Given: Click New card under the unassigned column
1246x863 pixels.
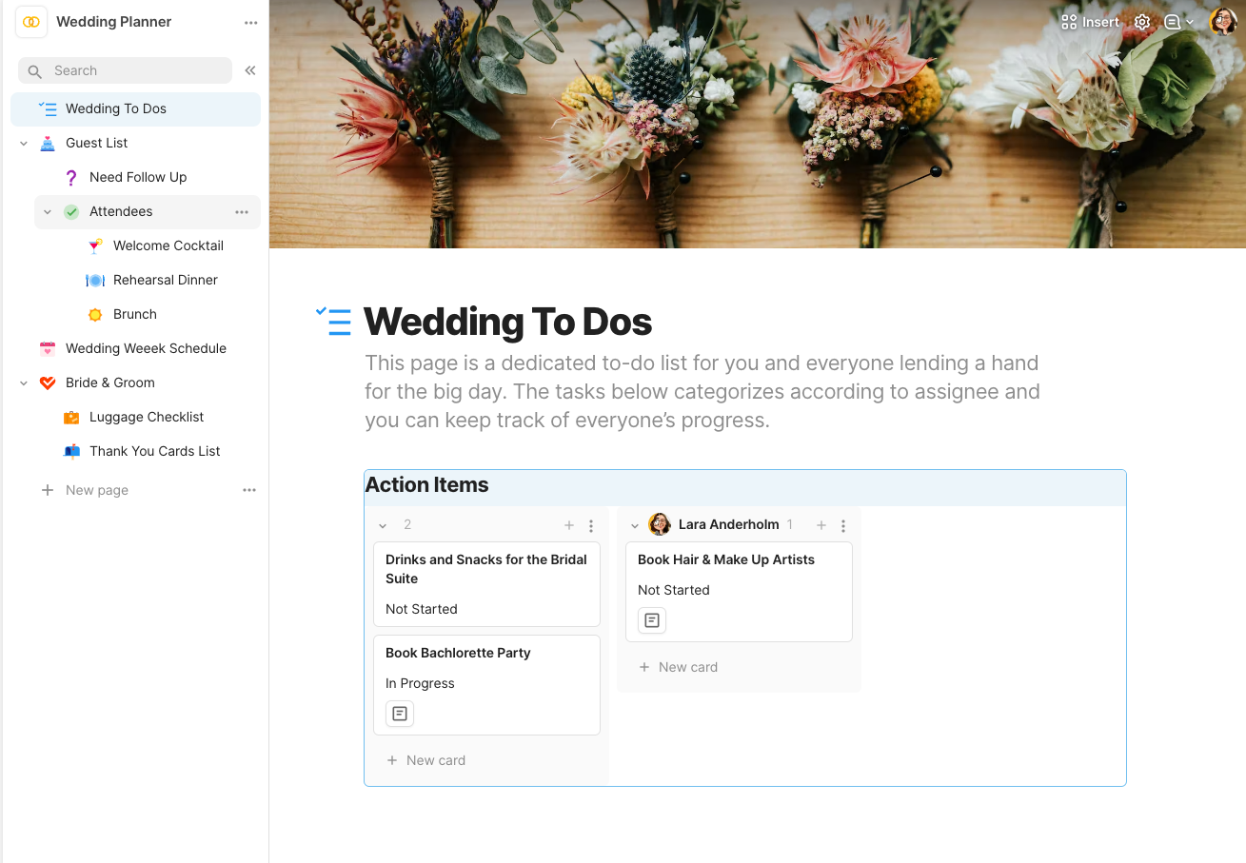Looking at the screenshot, I should (426, 760).
